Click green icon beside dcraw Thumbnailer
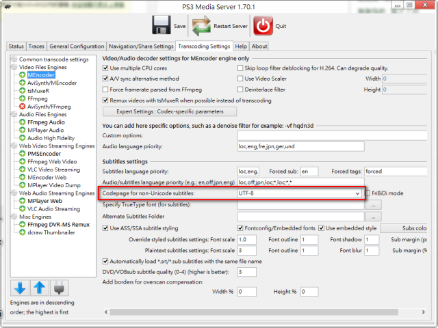The height and width of the screenshot is (328, 438). (x=23, y=232)
